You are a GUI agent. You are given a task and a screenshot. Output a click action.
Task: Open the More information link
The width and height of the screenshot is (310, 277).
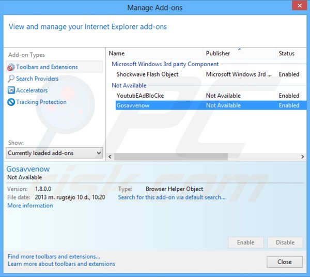click(x=30, y=206)
